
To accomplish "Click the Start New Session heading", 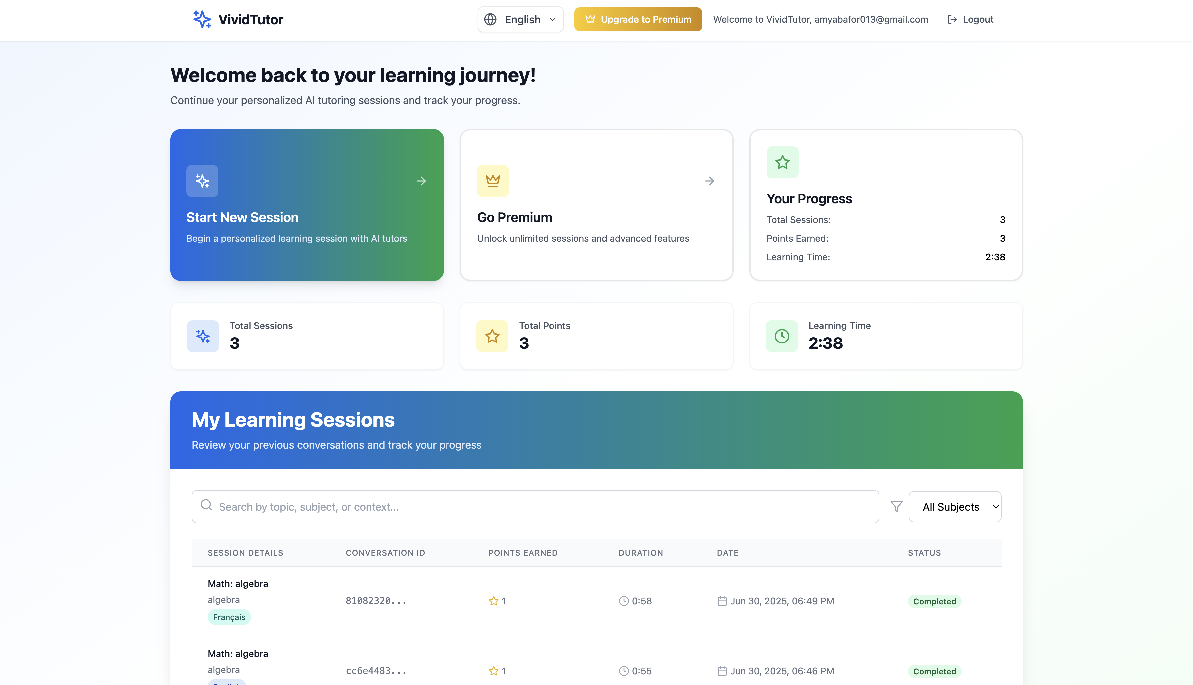I will (x=242, y=217).
